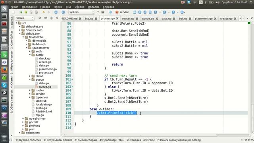Open Skype from the Ubuntu dock
254x143 pixels.
click(4, 85)
